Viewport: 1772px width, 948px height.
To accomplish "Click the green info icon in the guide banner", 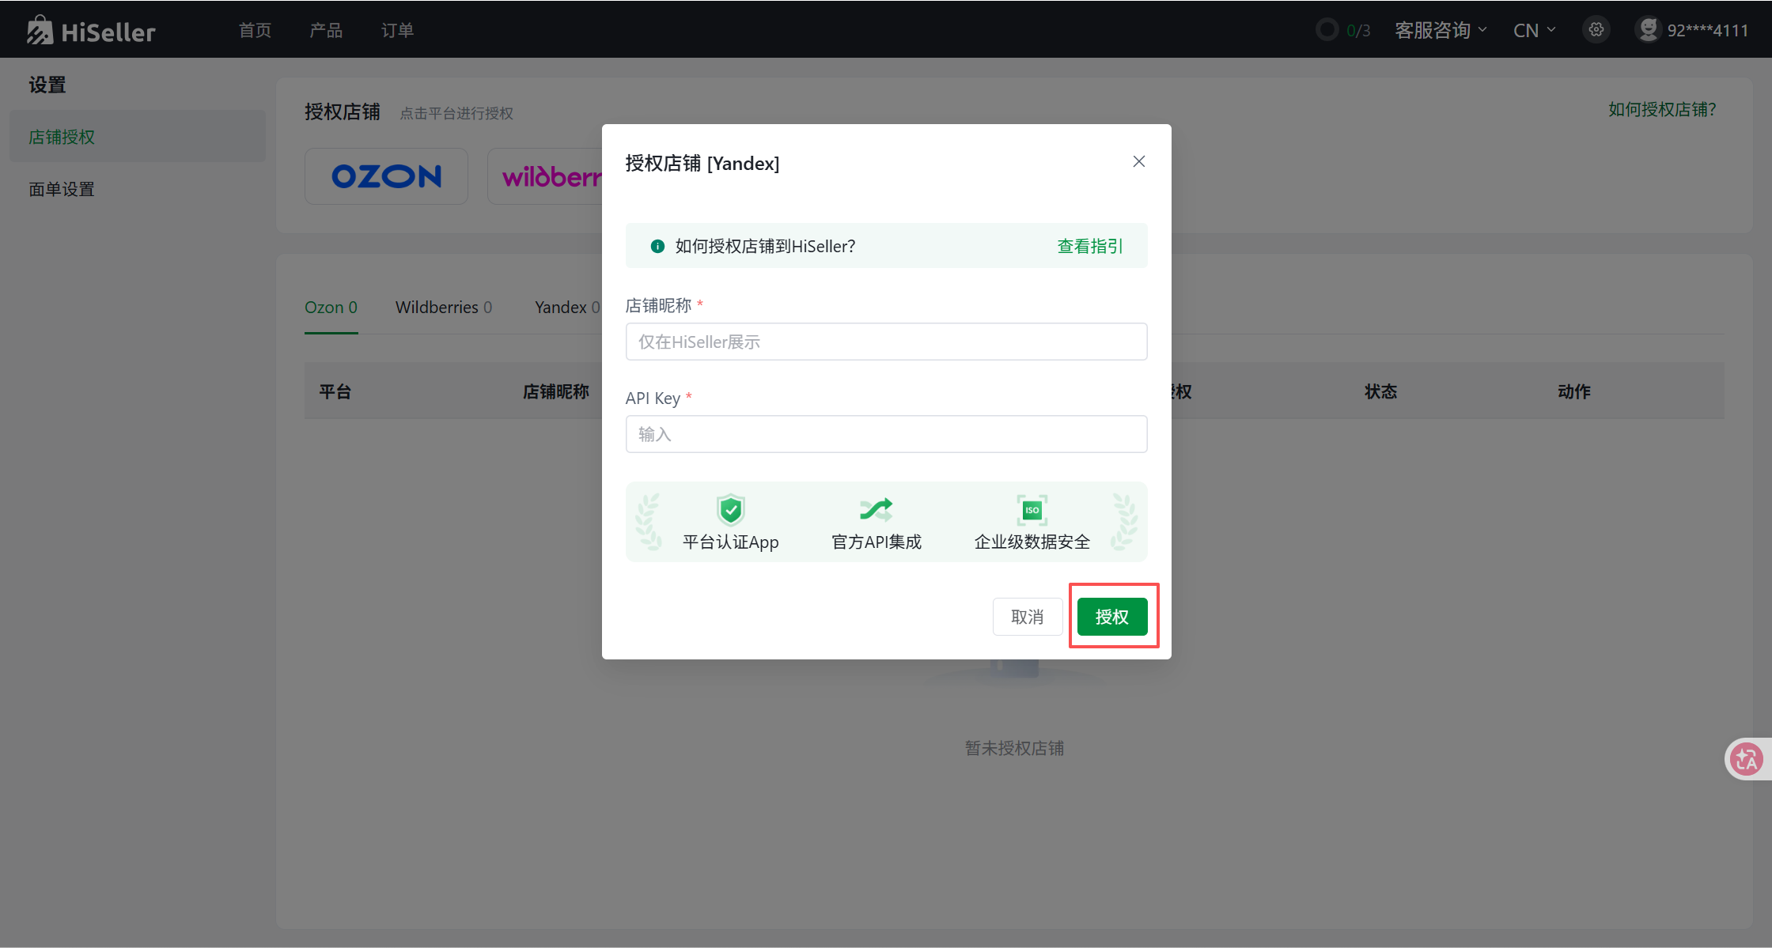I will pos(657,246).
